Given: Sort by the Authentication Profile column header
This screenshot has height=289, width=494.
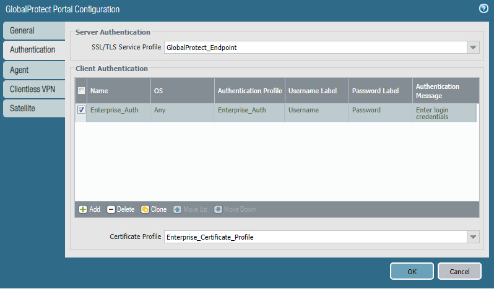Looking at the screenshot, I should coord(250,91).
